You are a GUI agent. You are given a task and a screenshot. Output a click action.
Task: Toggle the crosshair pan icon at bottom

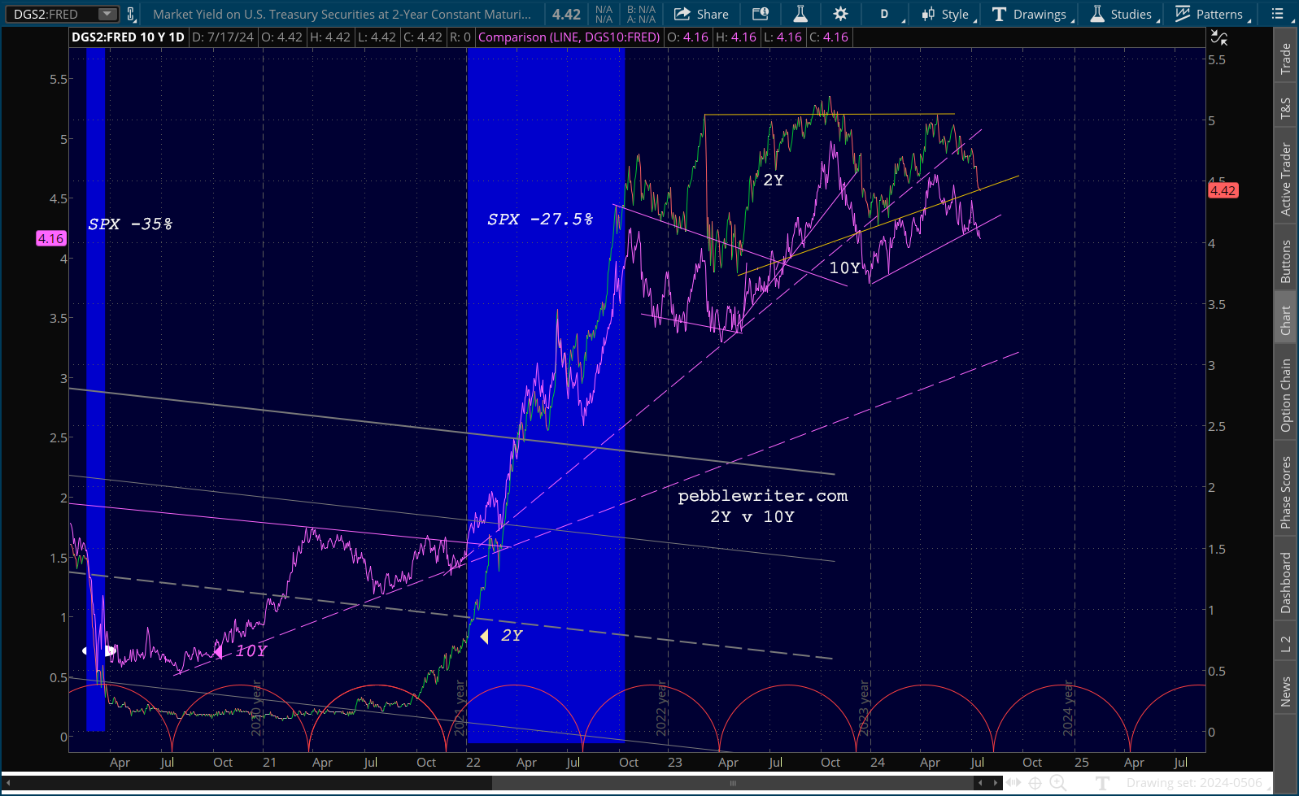tap(1035, 783)
